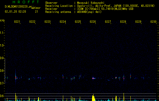Click the long meteor echo at 0226
Screen dimensions: 159x101
94,78
